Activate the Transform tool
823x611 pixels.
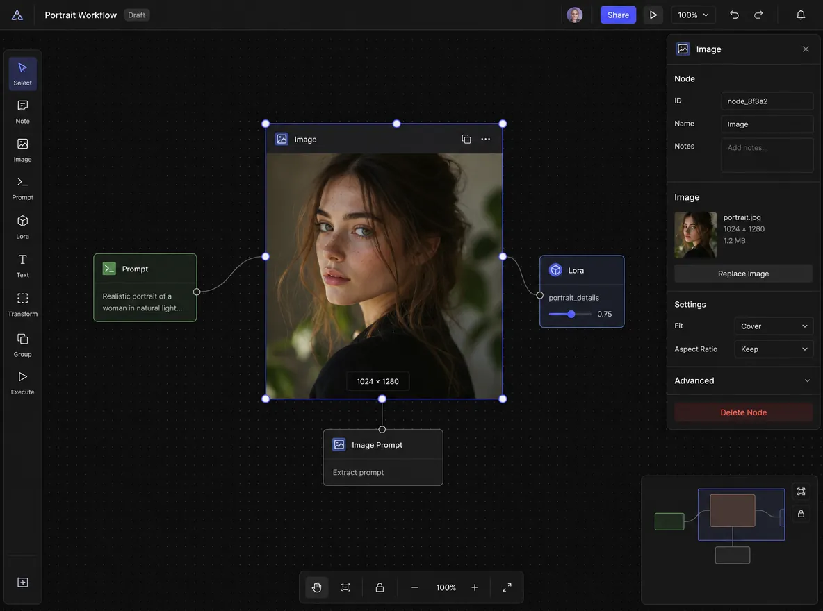(x=22, y=305)
